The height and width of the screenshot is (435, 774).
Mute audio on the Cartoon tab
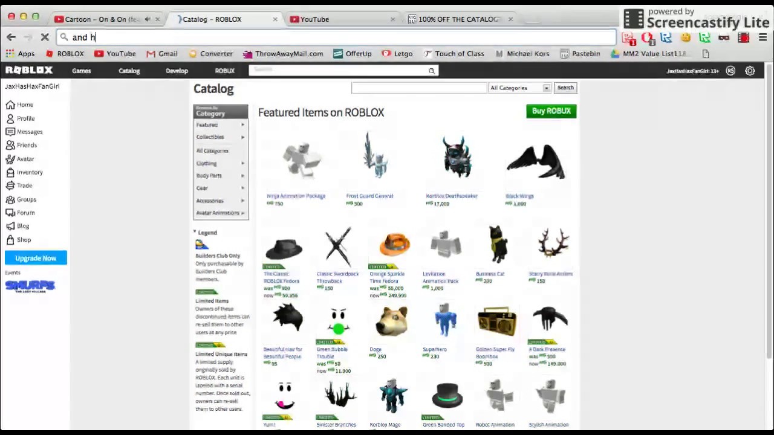pyautogui.click(x=148, y=19)
